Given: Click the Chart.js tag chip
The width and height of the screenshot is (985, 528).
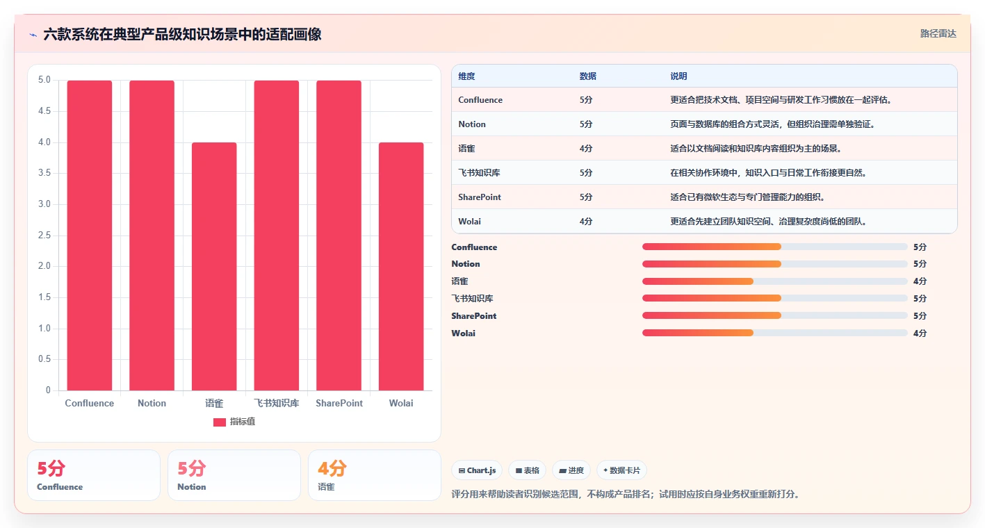Looking at the screenshot, I should point(477,470).
